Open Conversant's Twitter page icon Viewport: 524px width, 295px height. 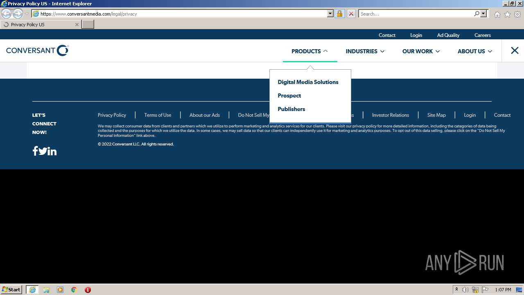point(43,151)
